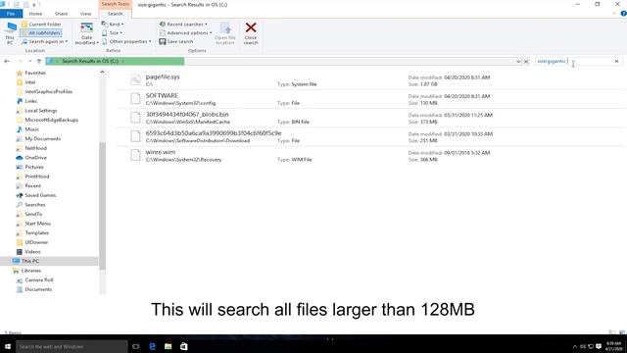Click the winre.wim file icon
627x353 pixels.
(x=135, y=155)
